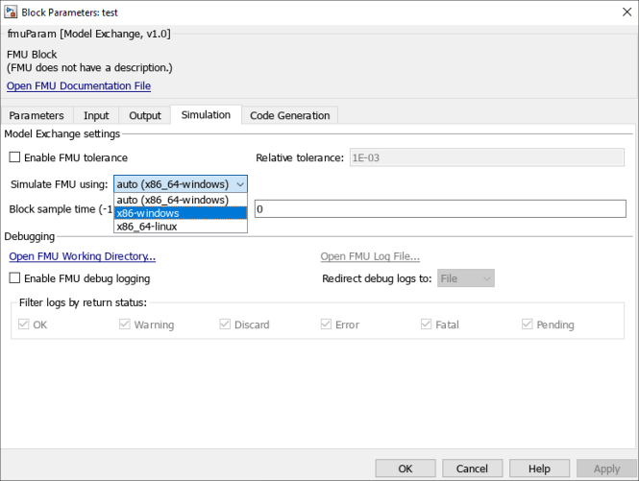Confirm with the OK button
Image resolution: width=639 pixels, height=481 pixels.
[406, 469]
